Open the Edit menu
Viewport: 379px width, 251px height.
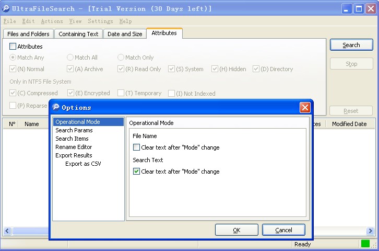point(28,21)
